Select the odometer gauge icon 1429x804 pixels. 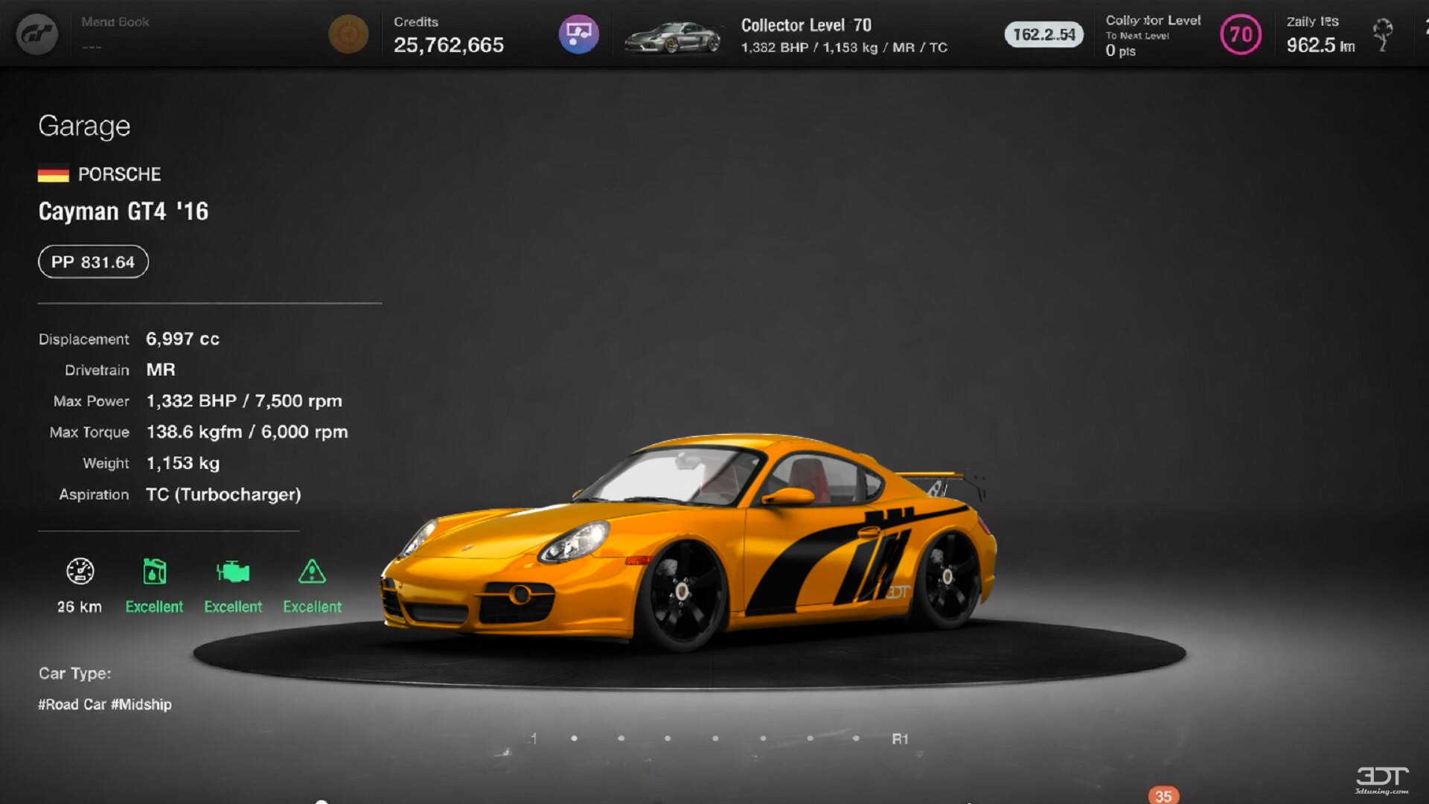click(79, 573)
